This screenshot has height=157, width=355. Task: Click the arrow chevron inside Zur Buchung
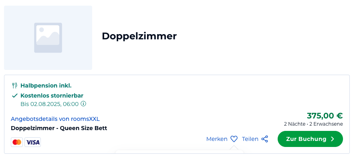332,139
